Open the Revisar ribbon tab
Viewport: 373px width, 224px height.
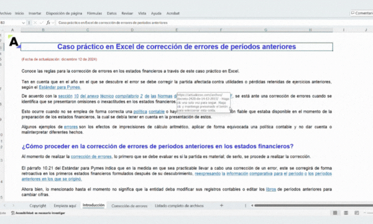[127, 13]
